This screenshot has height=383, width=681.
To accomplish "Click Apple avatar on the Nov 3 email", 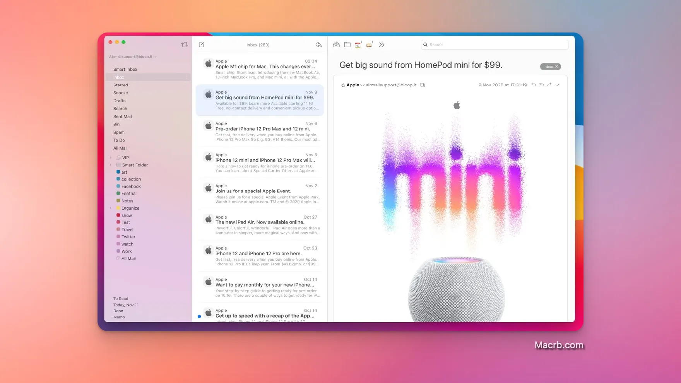I will [208, 157].
